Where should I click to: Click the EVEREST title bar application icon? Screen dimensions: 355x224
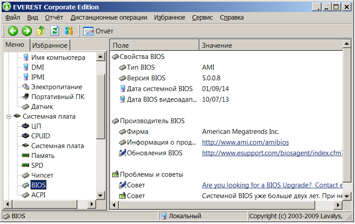click(7, 7)
